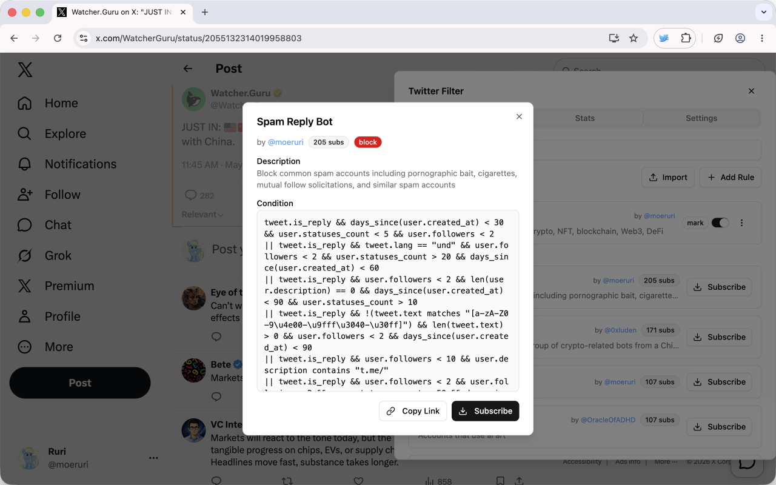The height and width of the screenshot is (485, 776).
Task: Open More in X sidebar
Action: (x=45, y=347)
